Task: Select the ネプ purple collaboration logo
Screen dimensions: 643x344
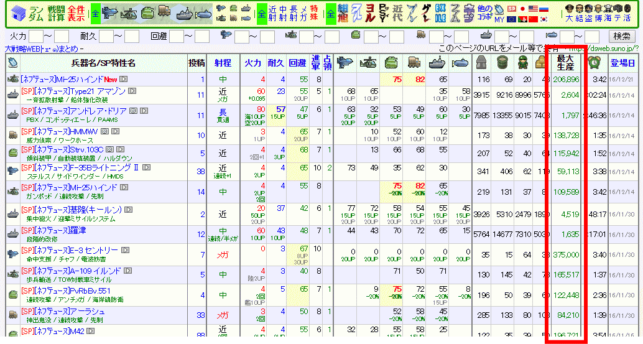Action: coord(468,14)
